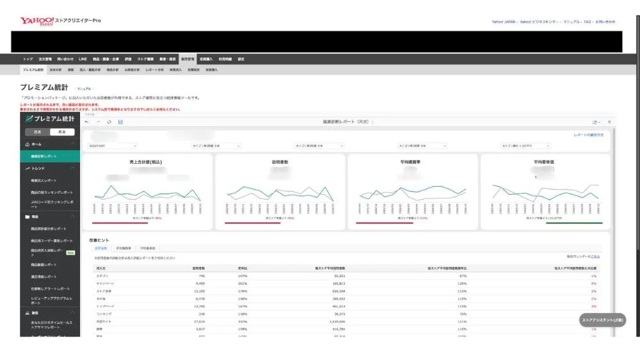
Task: Switch to 訪問者数 hint tab
Action: coord(101,248)
